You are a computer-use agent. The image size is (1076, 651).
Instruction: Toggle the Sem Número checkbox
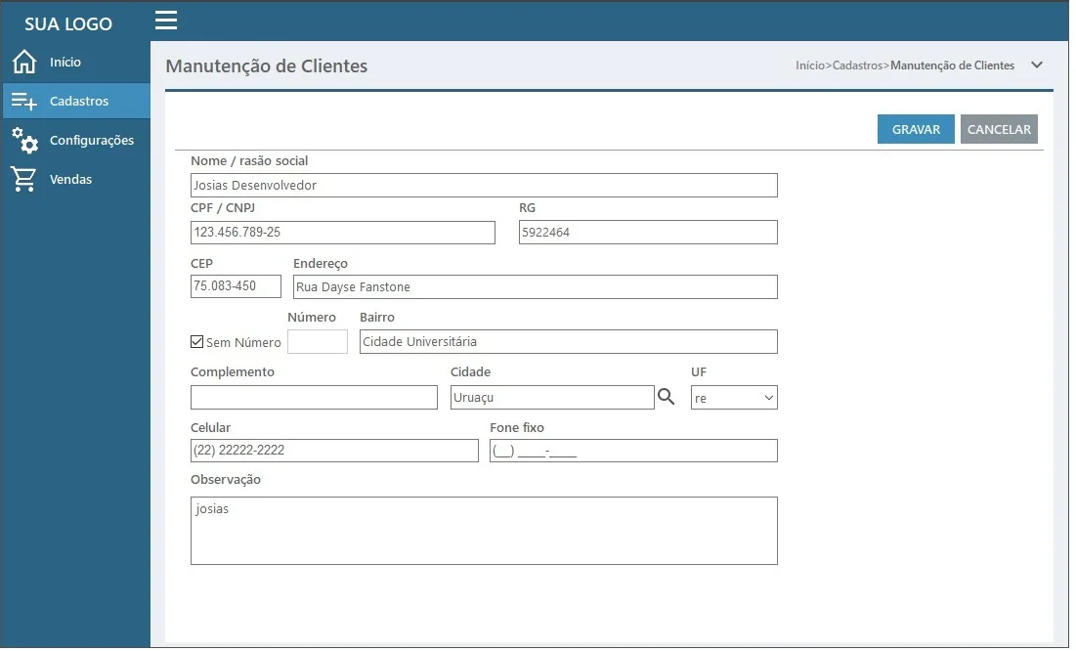[x=197, y=342]
